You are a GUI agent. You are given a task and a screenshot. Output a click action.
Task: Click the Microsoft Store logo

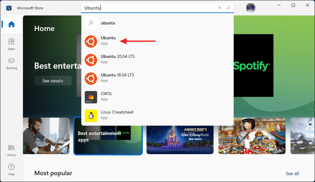(x=9, y=7)
